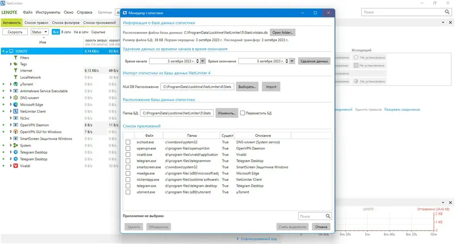Switch to the Список приложений tab
The image size is (455, 244).
click(100, 23)
